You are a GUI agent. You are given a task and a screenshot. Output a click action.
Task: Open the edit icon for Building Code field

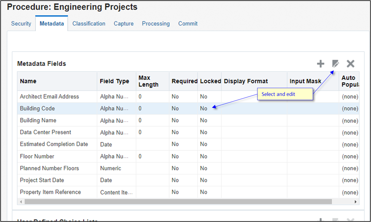tap(336, 63)
